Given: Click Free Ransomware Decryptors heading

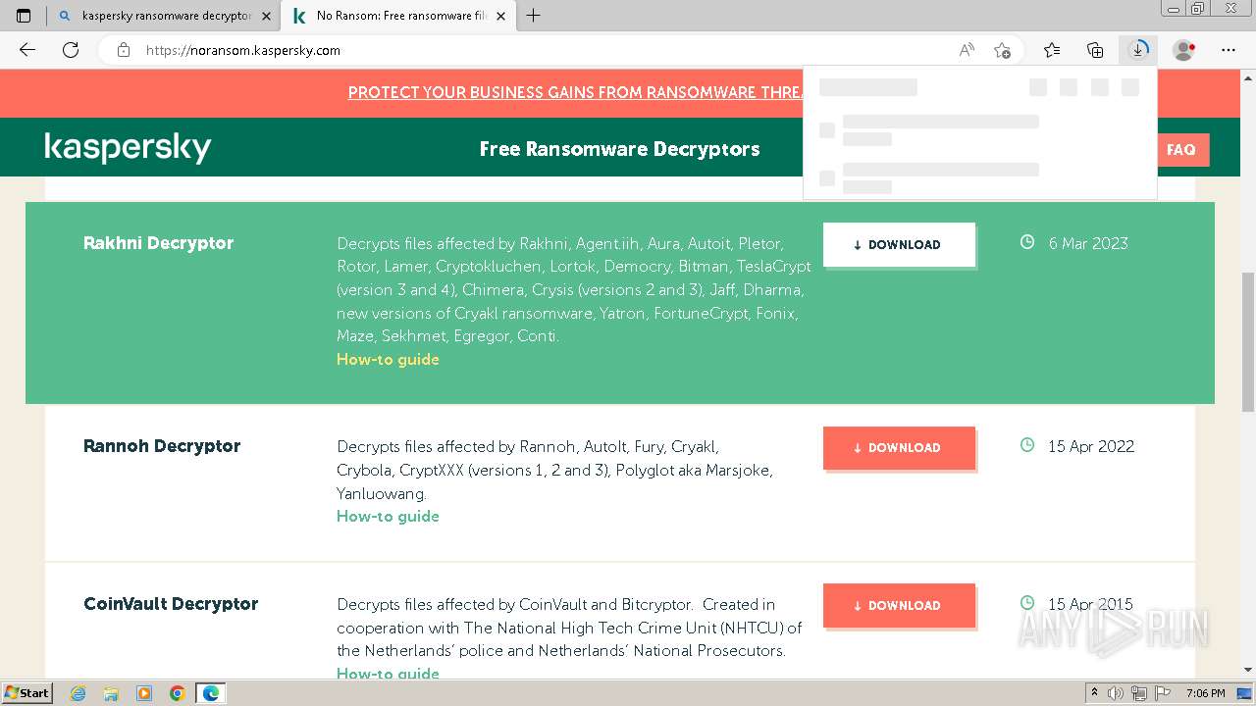Looking at the screenshot, I should [x=619, y=149].
